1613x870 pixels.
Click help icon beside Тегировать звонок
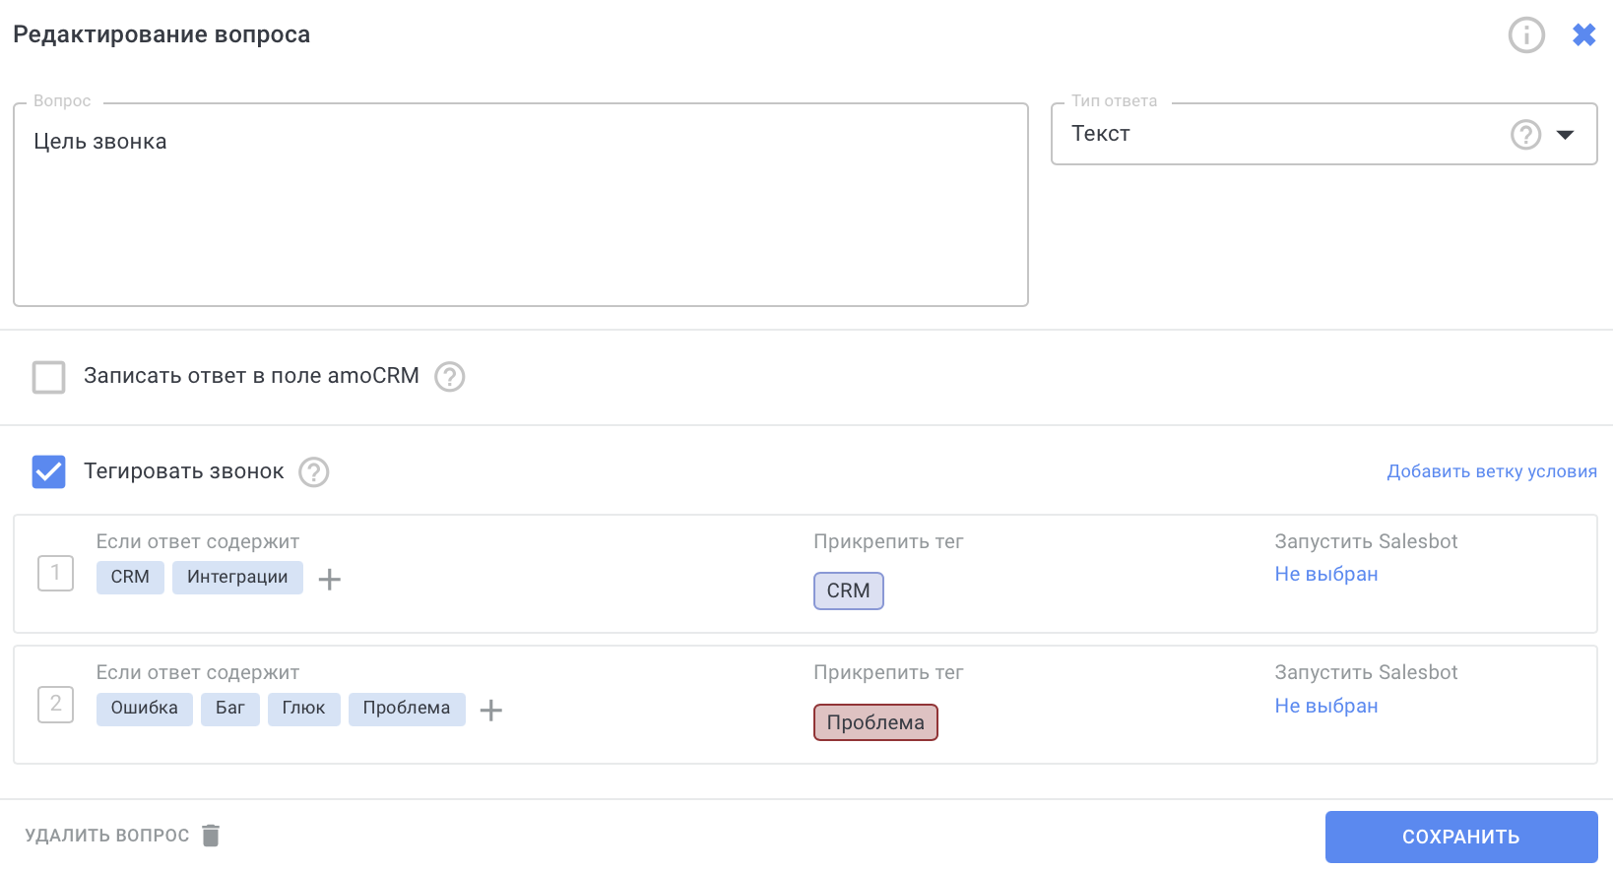313,472
